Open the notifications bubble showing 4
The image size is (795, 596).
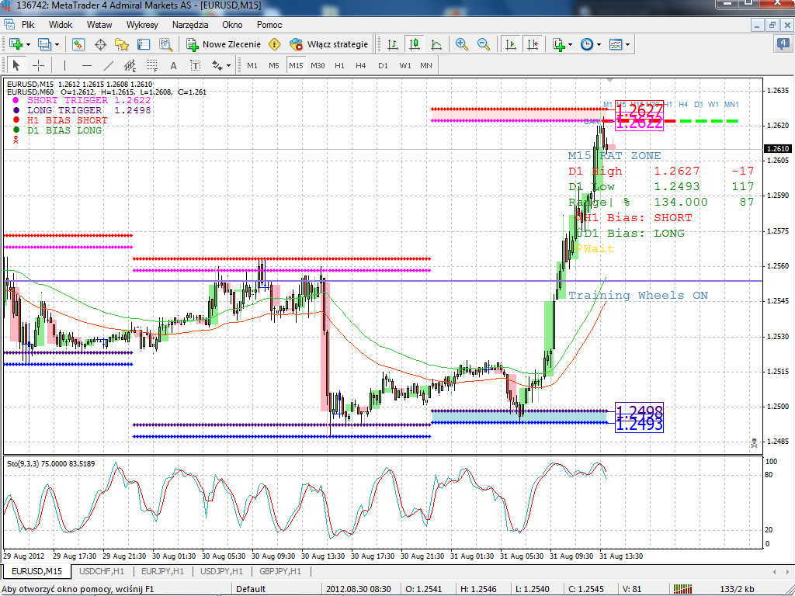pyautogui.click(x=783, y=43)
